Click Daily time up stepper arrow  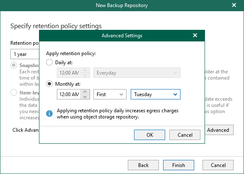(x=85, y=70)
